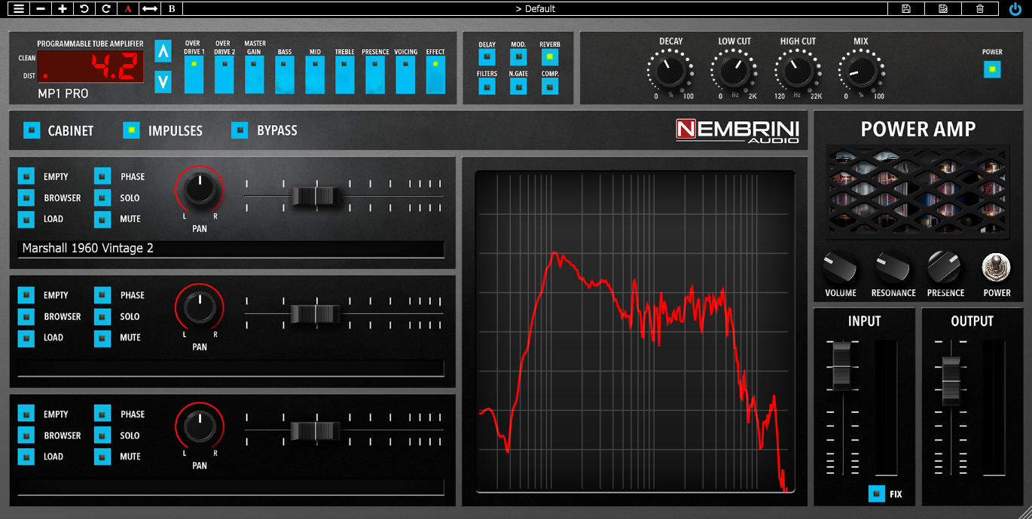Viewport: 1032px width, 519px height.
Task: Enable BYPASS for the cabinet section
Action: (240, 130)
